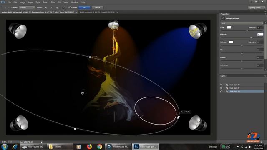Click Desktop toolbar on taskbar
Viewport: 267px width, 150px height.
[213, 147]
